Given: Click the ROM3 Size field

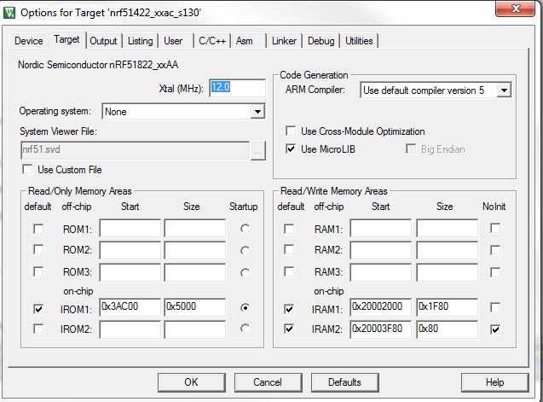Looking at the screenshot, I should click(195, 272).
